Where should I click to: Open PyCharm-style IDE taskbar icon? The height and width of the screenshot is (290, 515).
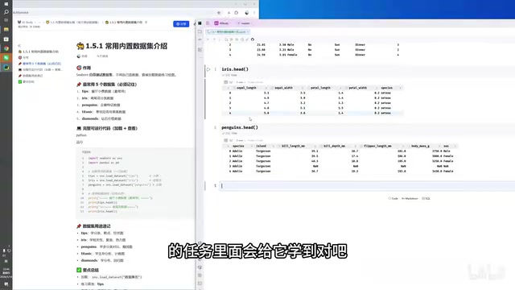click(x=6, y=68)
